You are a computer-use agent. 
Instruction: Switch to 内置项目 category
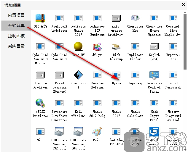[16, 15]
